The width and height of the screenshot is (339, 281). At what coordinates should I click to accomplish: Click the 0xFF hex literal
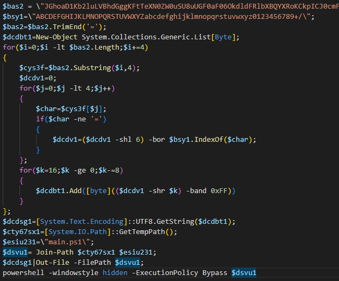(x=219, y=191)
